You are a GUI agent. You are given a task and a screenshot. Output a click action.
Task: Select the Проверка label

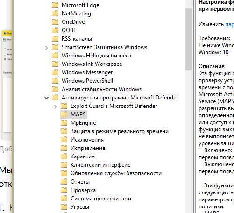coord(83,190)
